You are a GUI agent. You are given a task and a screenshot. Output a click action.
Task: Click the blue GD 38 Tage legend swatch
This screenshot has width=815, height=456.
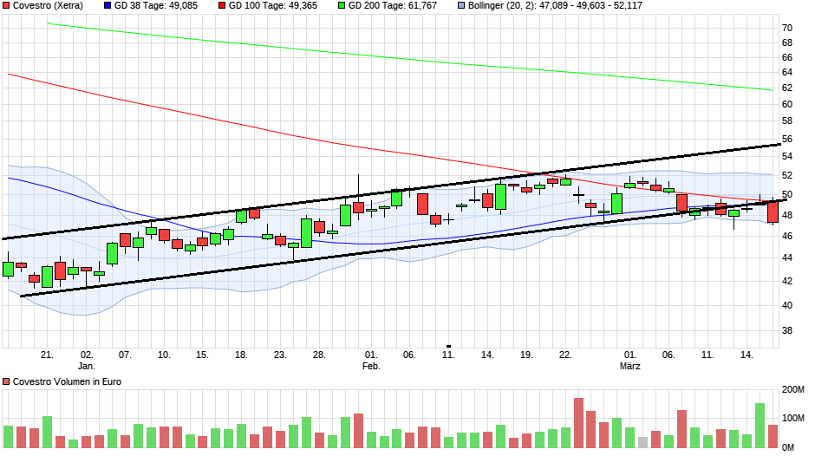click(x=108, y=6)
